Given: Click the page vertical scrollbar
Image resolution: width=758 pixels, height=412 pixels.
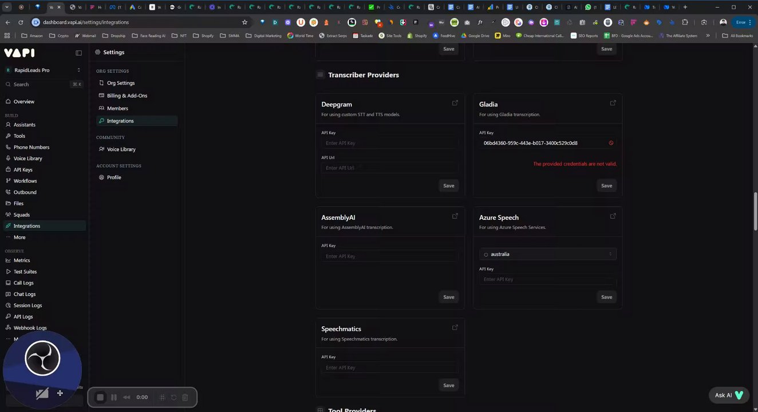Looking at the screenshot, I should click(x=755, y=212).
